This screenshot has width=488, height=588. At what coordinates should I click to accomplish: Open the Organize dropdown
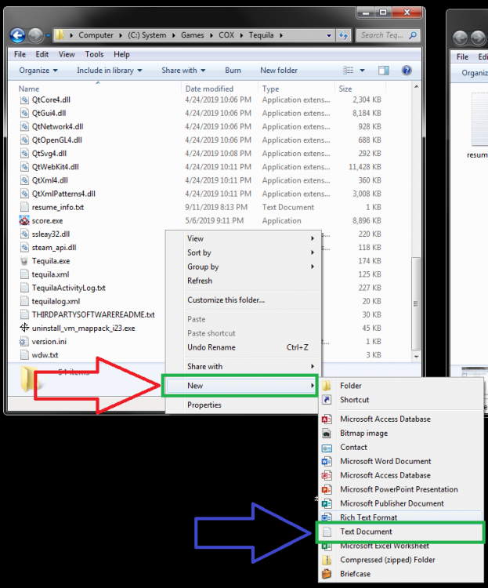pyautogui.click(x=38, y=71)
